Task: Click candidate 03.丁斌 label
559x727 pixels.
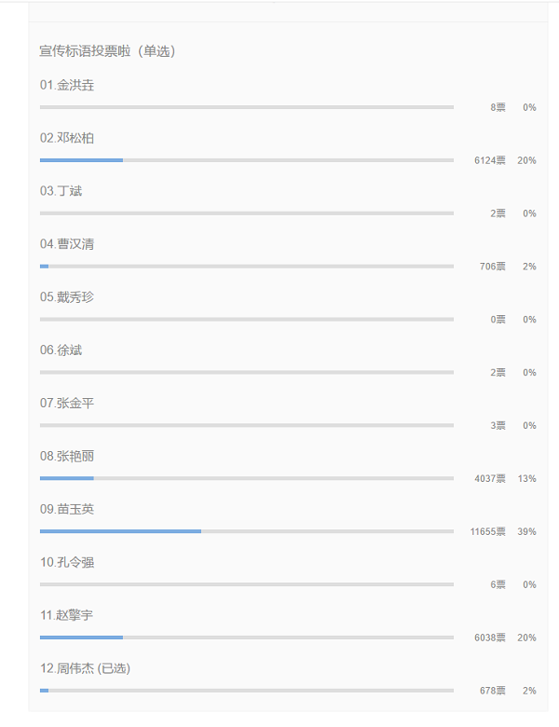Action: [x=61, y=191]
